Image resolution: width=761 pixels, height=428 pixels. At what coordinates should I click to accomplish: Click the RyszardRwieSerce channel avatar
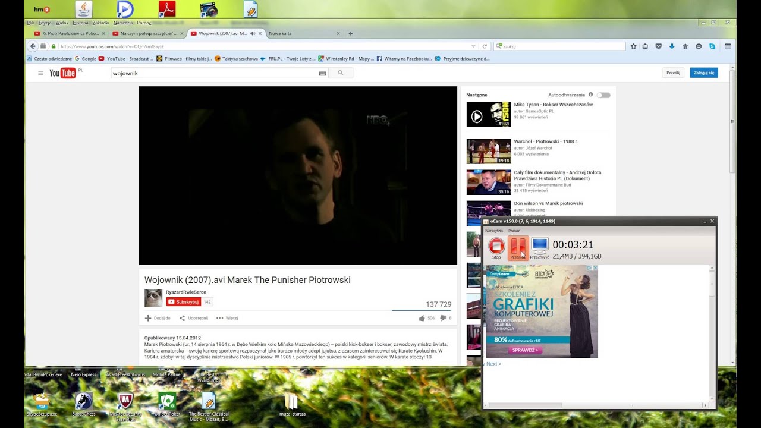[153, 298]
